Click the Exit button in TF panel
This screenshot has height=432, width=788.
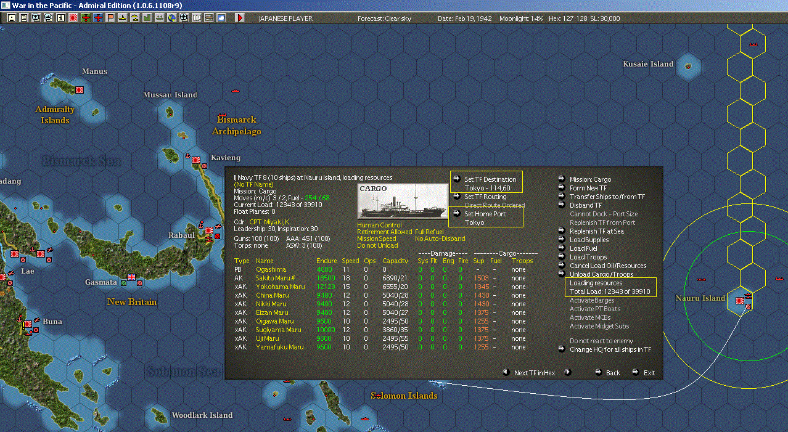click(x=649, y=373)
